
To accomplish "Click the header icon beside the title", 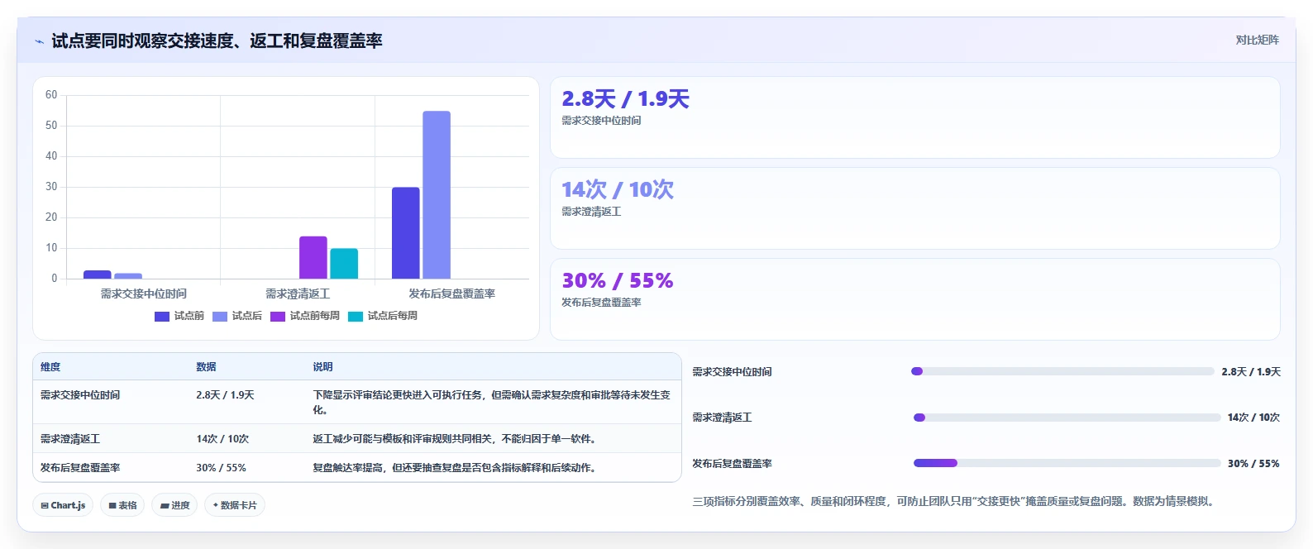I will click(39, 41).
